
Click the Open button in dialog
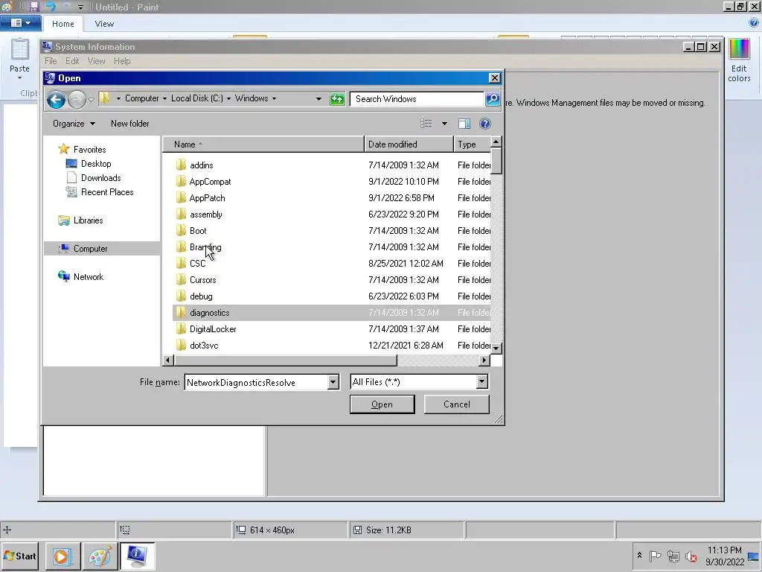point(382,404)
